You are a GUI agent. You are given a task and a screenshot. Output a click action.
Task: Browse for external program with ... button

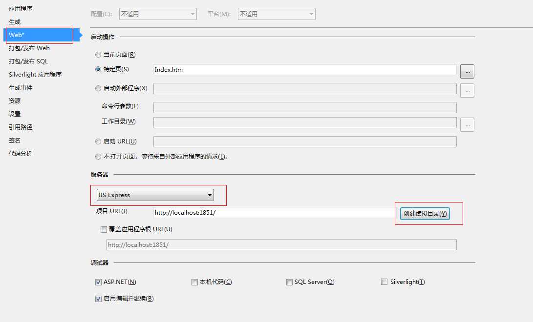[467, 91]
